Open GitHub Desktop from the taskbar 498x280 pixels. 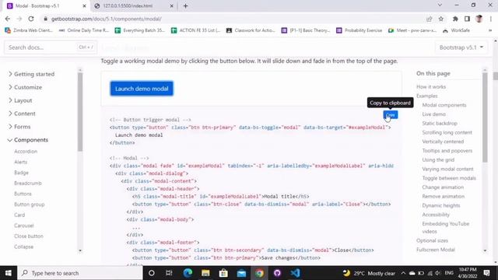[277, 273]
